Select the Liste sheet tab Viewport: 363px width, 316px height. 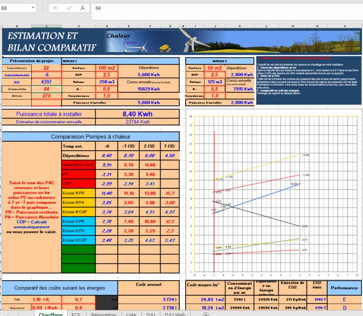point(131,314)
